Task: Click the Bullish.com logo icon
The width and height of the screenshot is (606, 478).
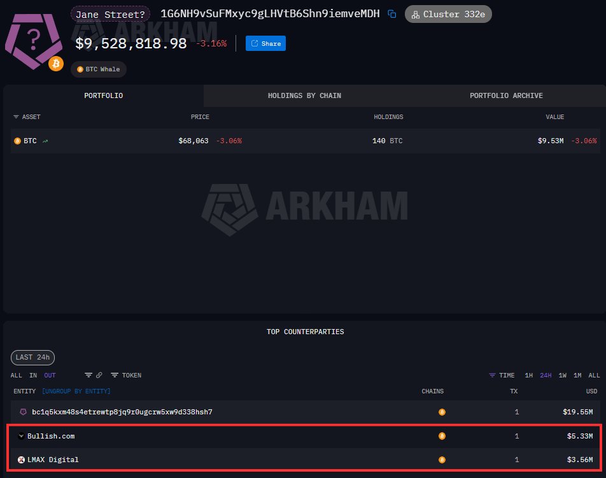Action: pyautogui.click(x=21, y=436)
